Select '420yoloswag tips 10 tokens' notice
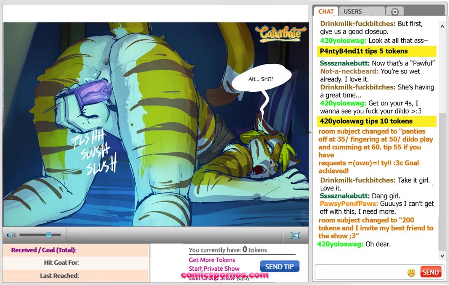449x285 pixels. 376,121
